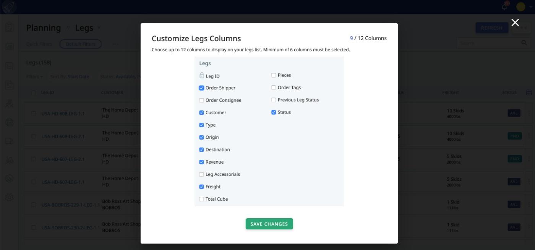Click the customize columns table icon
The height and width of the screenshot is (250, 535).
(529, 93)
